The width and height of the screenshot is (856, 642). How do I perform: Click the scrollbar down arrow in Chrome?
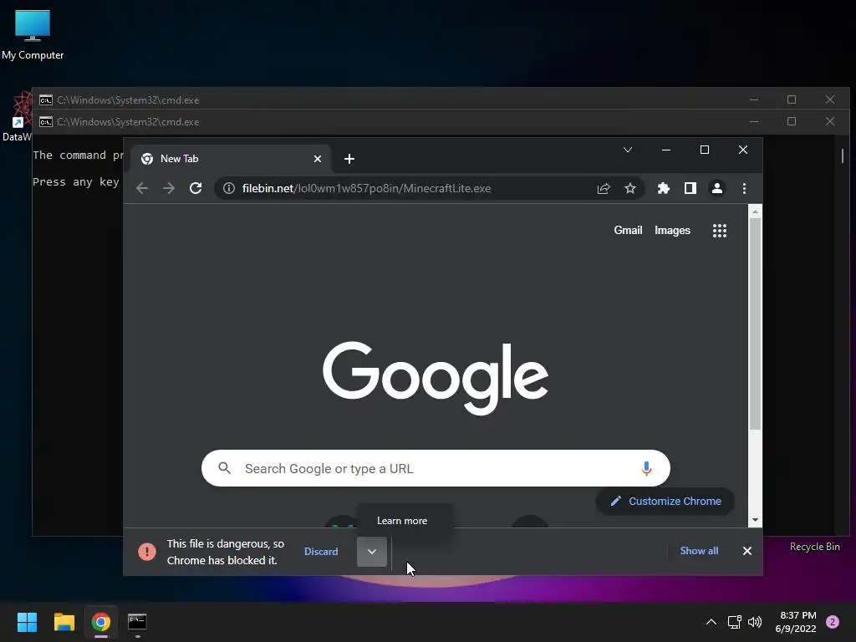755,520
